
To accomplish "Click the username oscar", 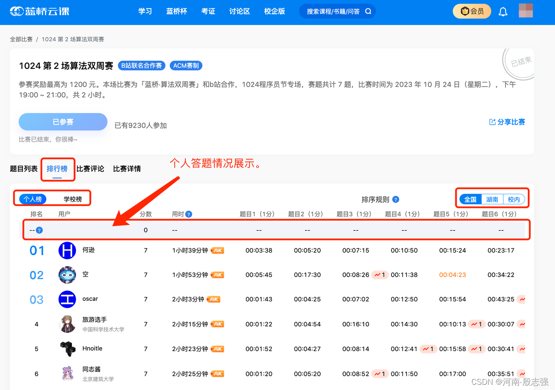I will pos(90,299).
